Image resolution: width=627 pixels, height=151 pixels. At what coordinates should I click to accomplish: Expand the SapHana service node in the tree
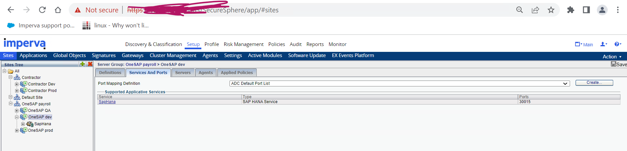click(23, 124)
